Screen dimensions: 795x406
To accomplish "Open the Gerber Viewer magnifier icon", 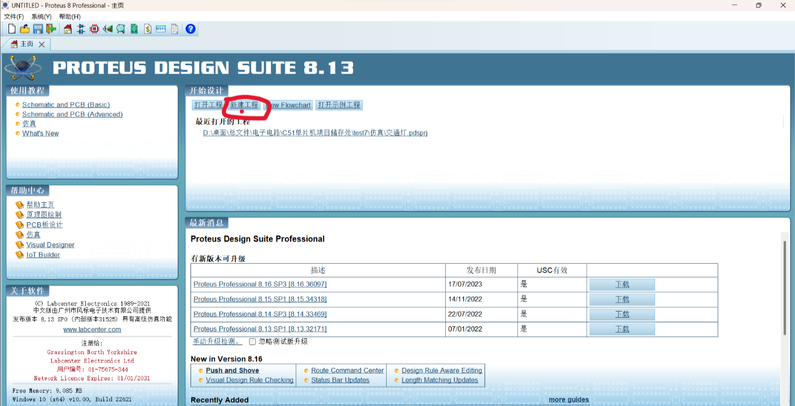I will 121,29.
